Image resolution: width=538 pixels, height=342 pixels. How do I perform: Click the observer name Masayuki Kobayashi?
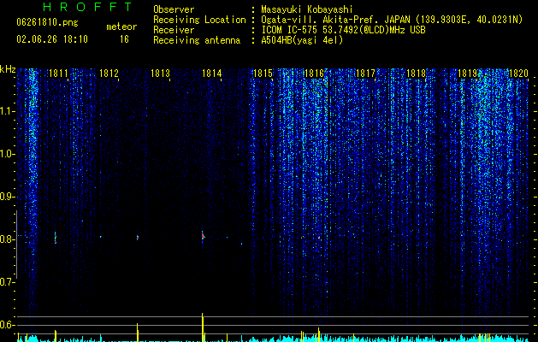tap(307, 9)
